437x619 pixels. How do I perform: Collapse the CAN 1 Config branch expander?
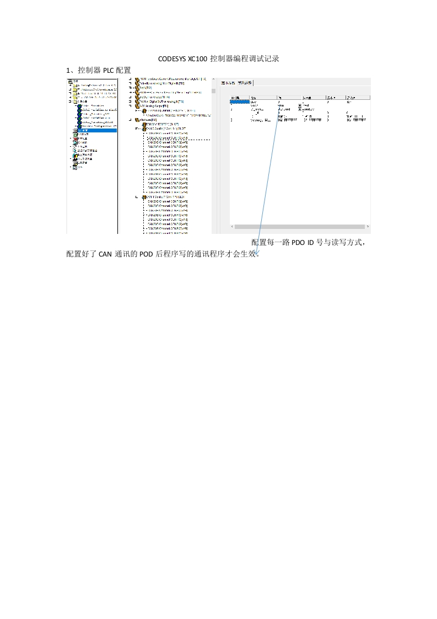(137, 197)
